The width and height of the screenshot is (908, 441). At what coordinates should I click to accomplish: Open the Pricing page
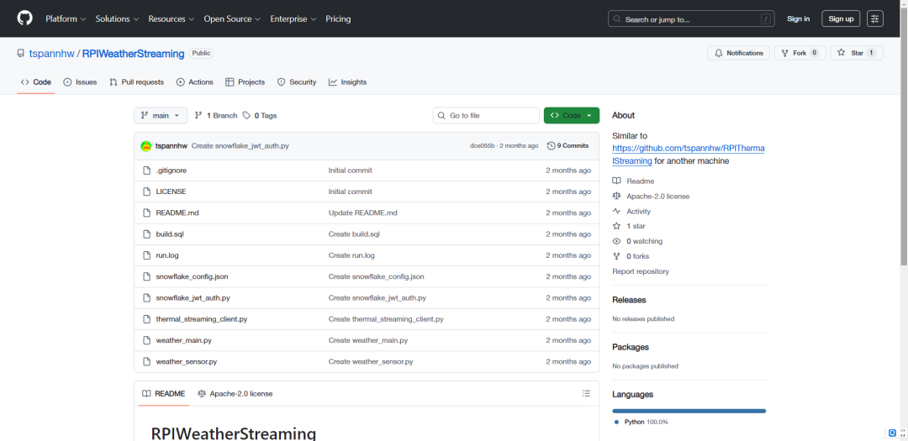[x=338, y=18]
